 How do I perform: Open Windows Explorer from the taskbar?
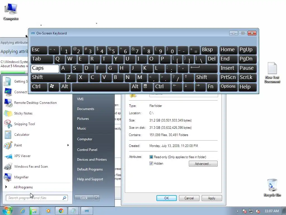click(x=34, y=211)
